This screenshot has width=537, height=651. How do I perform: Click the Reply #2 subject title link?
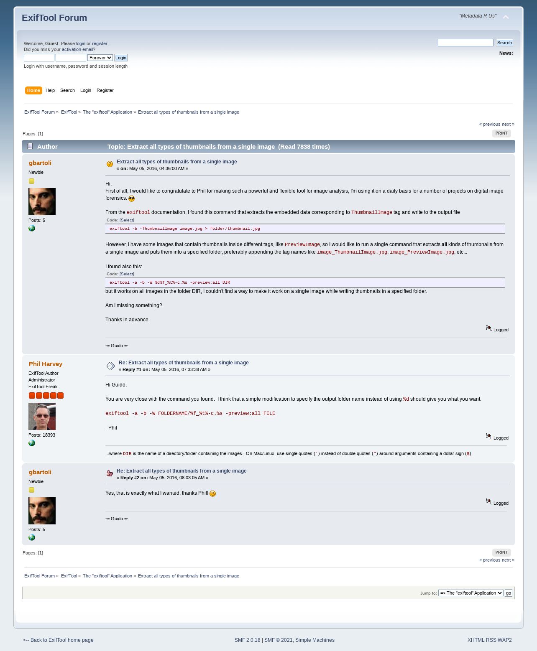pyautogui.click(x=182, y=471)
